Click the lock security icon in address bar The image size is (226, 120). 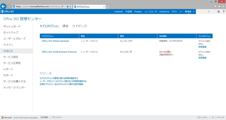68,6
